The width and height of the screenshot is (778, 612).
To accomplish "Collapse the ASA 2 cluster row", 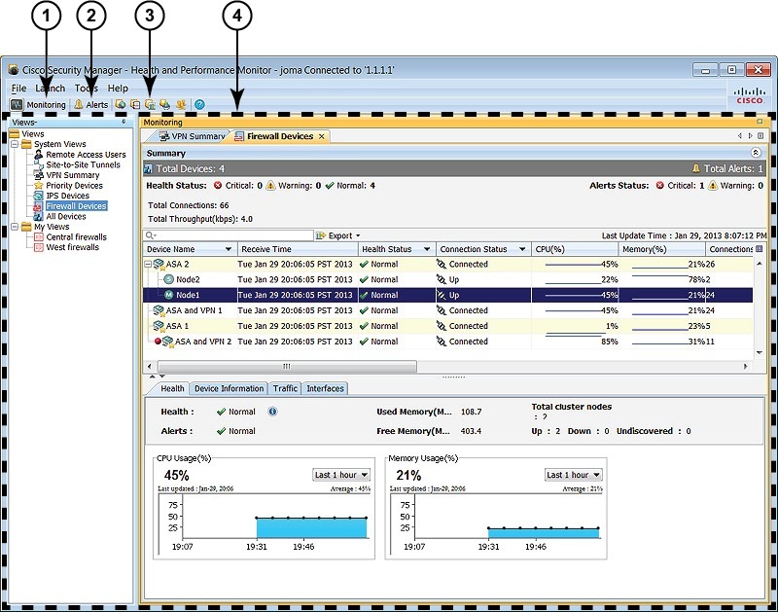I will coord(148,265).
